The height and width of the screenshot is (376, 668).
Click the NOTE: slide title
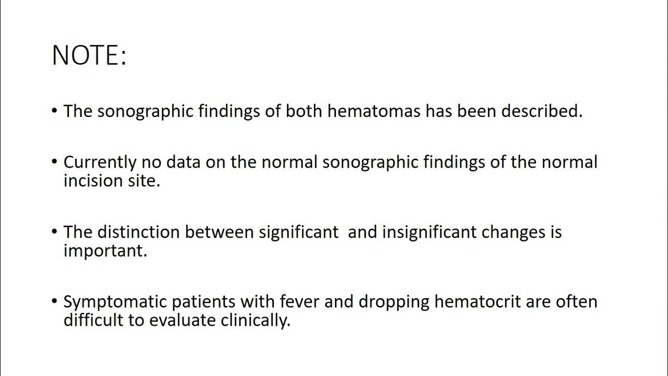[89, 55]
